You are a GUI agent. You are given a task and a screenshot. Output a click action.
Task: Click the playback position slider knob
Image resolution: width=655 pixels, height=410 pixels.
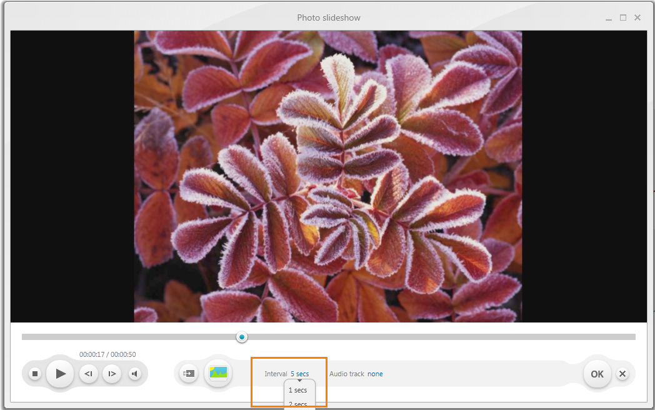(242, 337)
